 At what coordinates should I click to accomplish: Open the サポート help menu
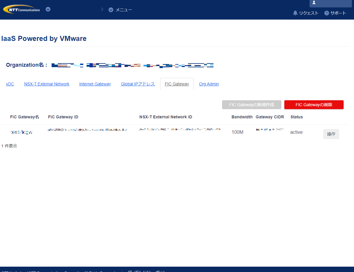click(335, 13)
